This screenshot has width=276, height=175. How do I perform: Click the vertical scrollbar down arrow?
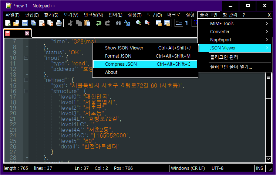coord(268,159)
